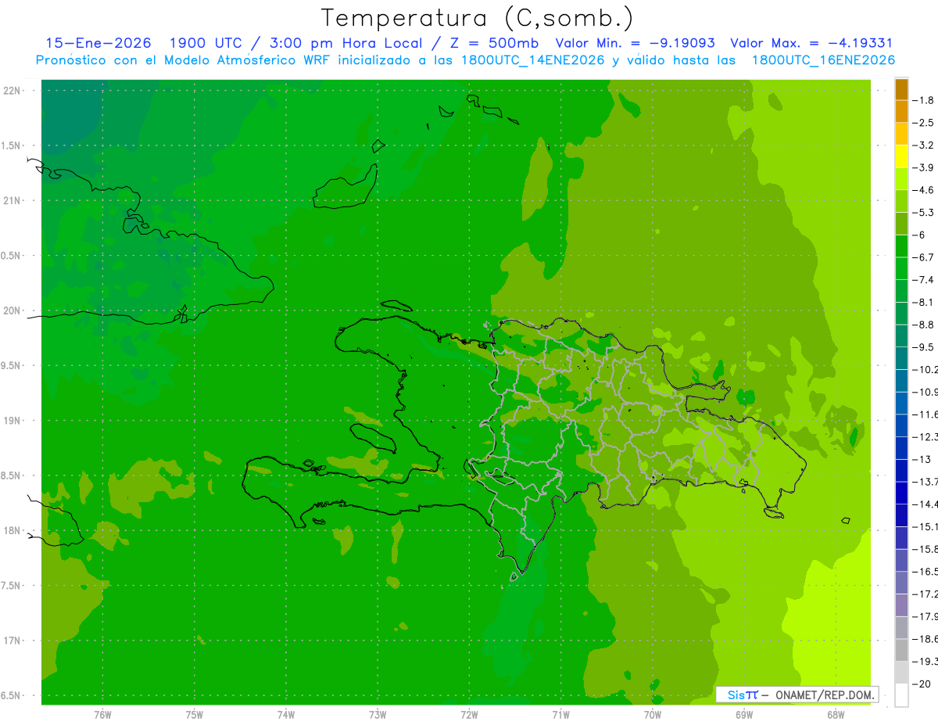This screenshot has height=725, width=938.
Task: Click the '74W' longitude axis label
Action: 286,715
